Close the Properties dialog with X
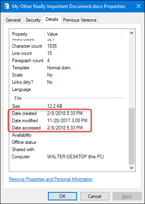This screenshot has height=204, width=145. tap(139, 6)
